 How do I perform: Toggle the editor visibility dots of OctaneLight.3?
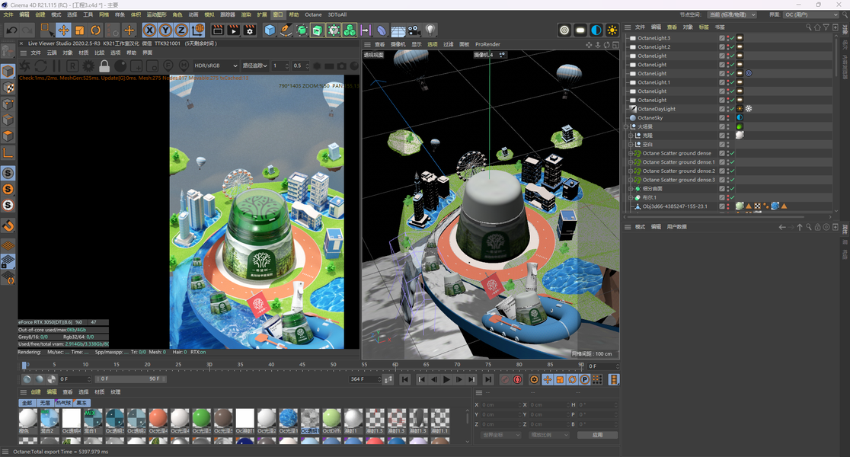(x=727, y=38)
